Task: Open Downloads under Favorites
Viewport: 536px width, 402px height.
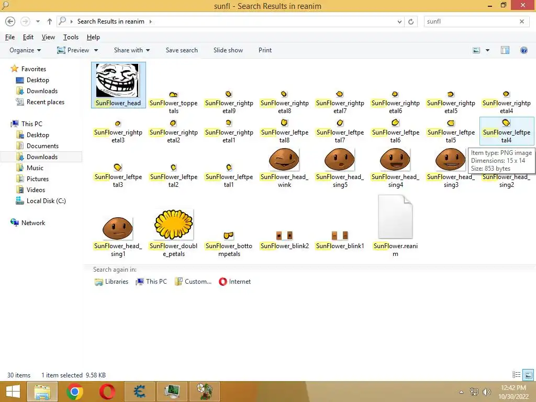Action: pos(37,91)
